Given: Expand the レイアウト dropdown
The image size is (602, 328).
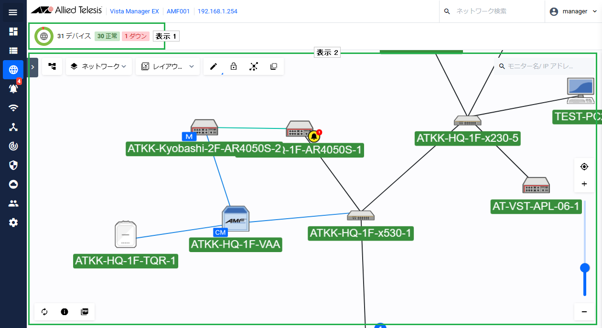Looking at the screenshot, I should 168,66.
